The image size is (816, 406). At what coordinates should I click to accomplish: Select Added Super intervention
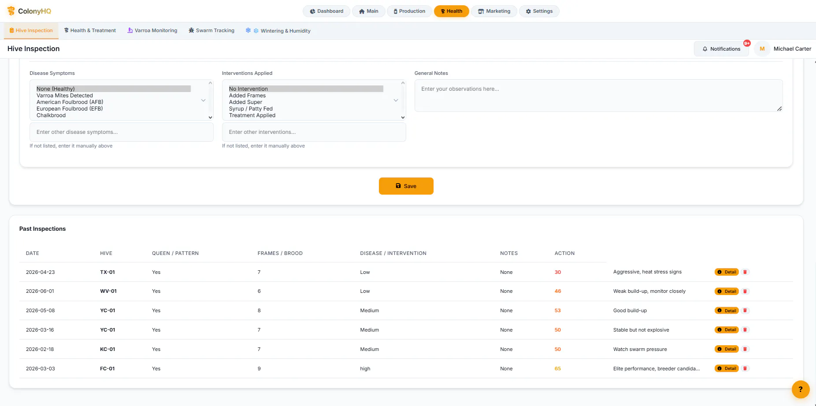click(306, 102)
